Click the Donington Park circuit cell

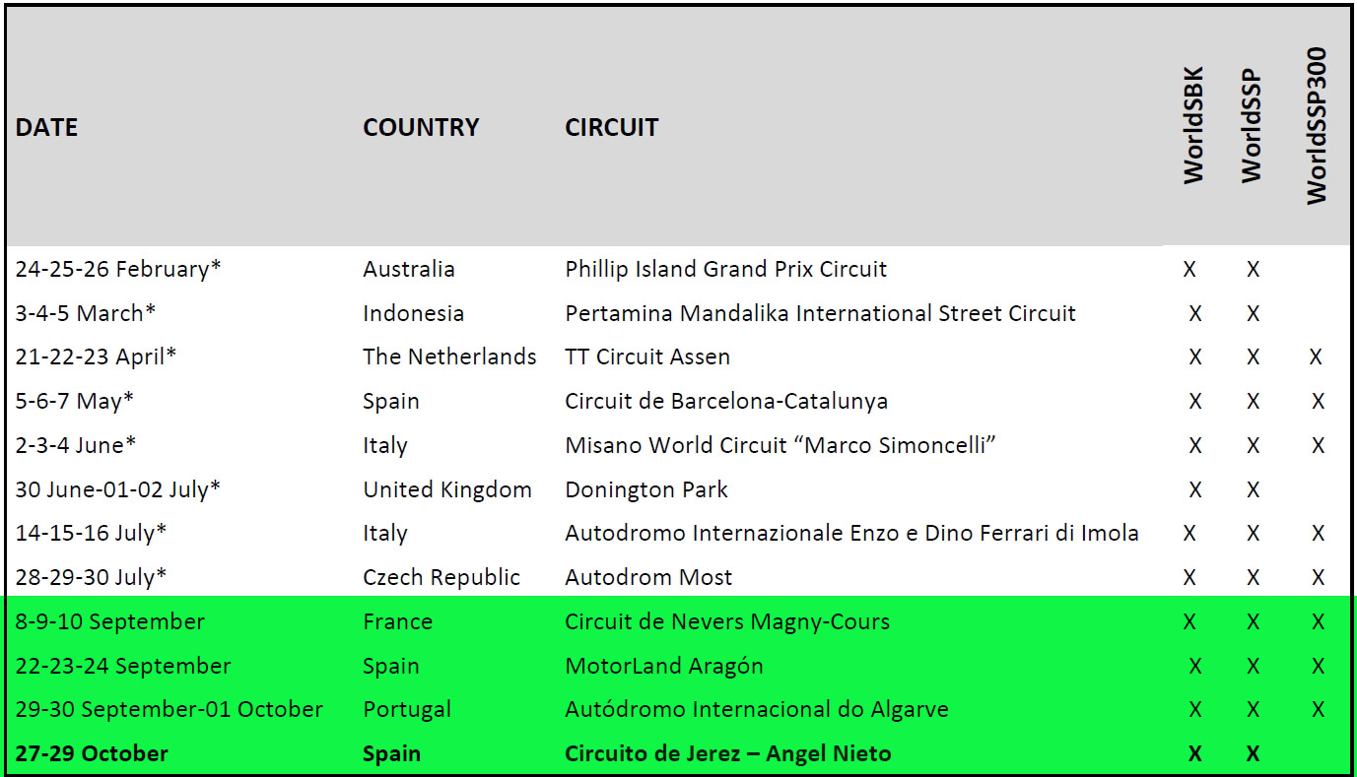point(646,489)
